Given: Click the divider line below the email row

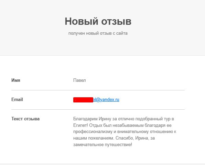Looking at the screenshot, I should point(98,109).
